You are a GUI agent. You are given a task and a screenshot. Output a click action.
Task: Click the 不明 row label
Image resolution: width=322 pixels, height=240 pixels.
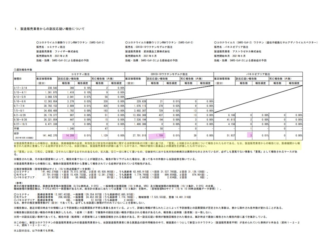[16, 129]
